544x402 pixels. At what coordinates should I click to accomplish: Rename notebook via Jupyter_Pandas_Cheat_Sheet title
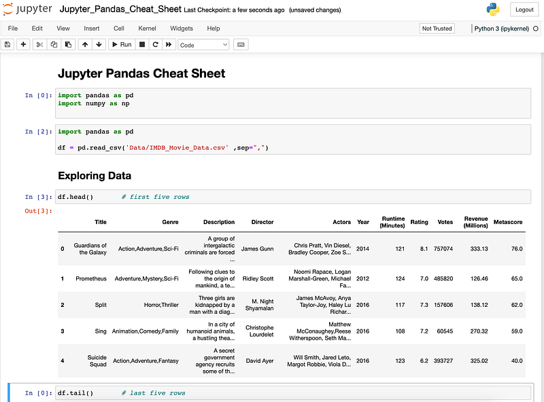click(120, 10)
